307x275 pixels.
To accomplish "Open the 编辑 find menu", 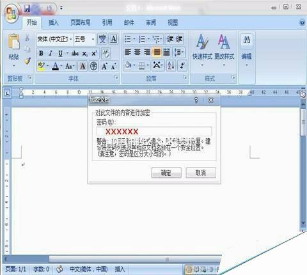I will pos(247,50).
